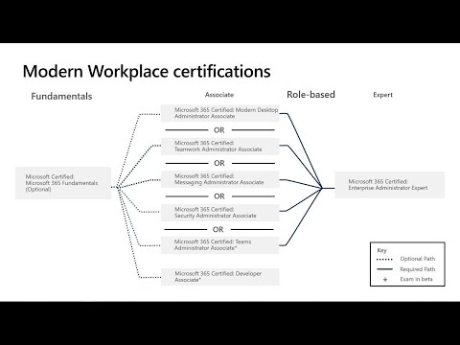This screenshot has height=345, width=460.
Task: Click the first OR separator below Modern Desktop
Action: [x=219, y=130]
